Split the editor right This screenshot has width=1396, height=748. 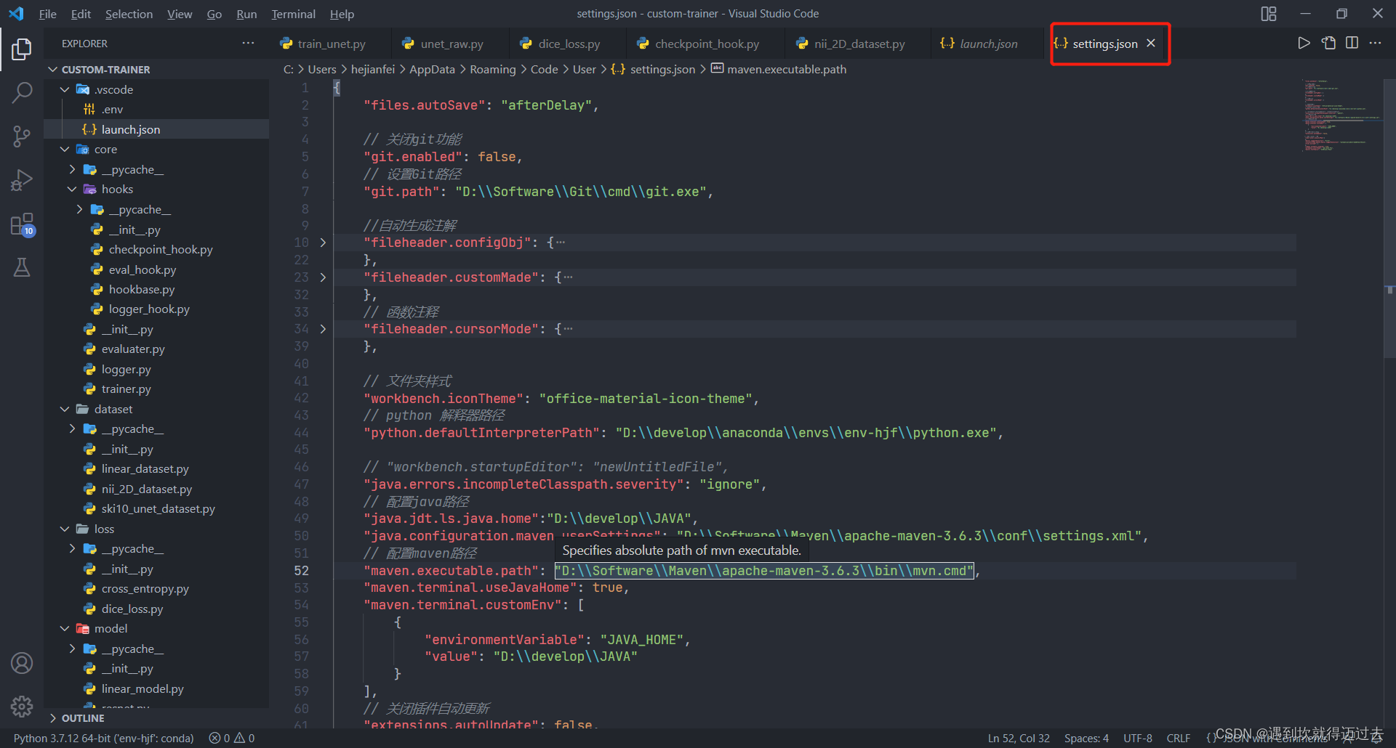[1352, 44]
